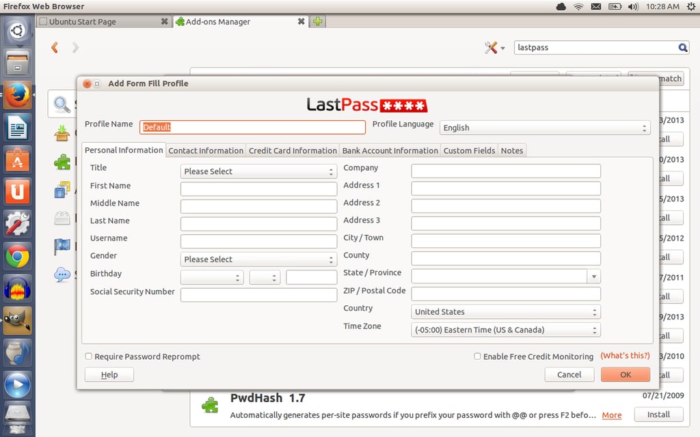Click the OK button
Viewport: 700px width, 437px height.
(x=625, y=375)
